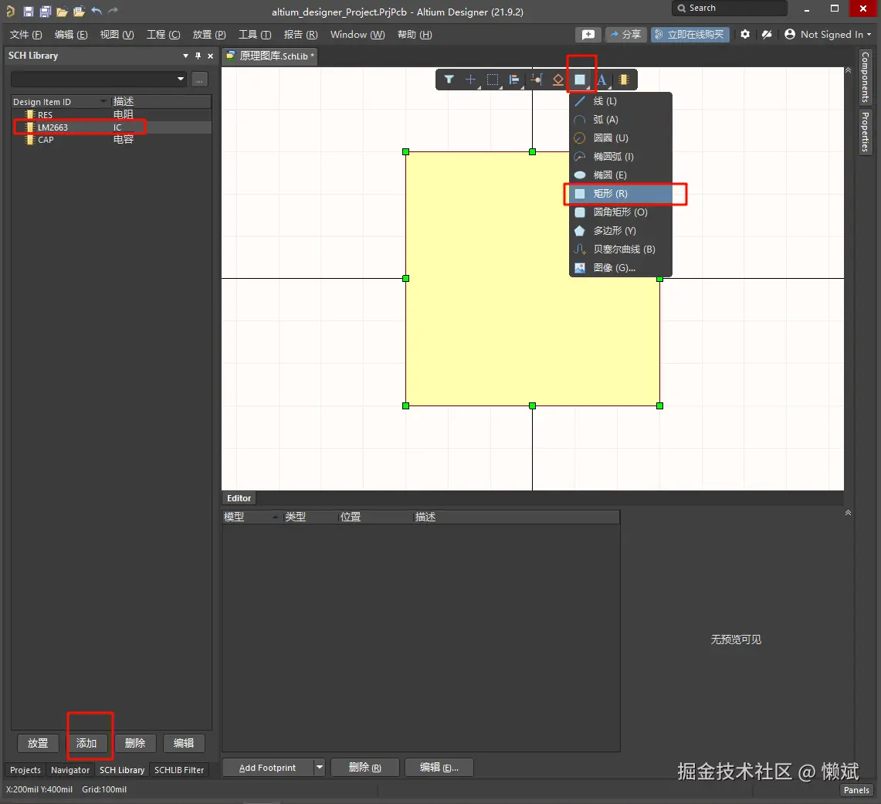Image resolution: width=881 pixels, height=804 pixels.
Task: Collapse the editor view with the upper chevron
Action: [849, 70]
